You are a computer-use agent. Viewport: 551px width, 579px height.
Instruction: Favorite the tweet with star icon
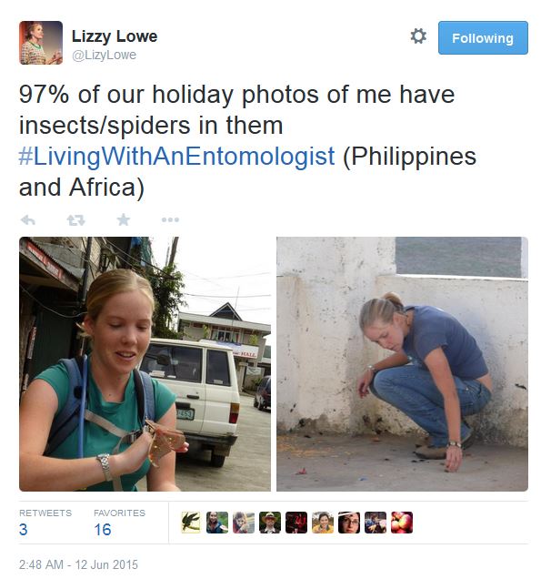[123, 219]
